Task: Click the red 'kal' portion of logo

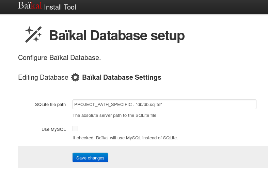Action: click(36, 5)
